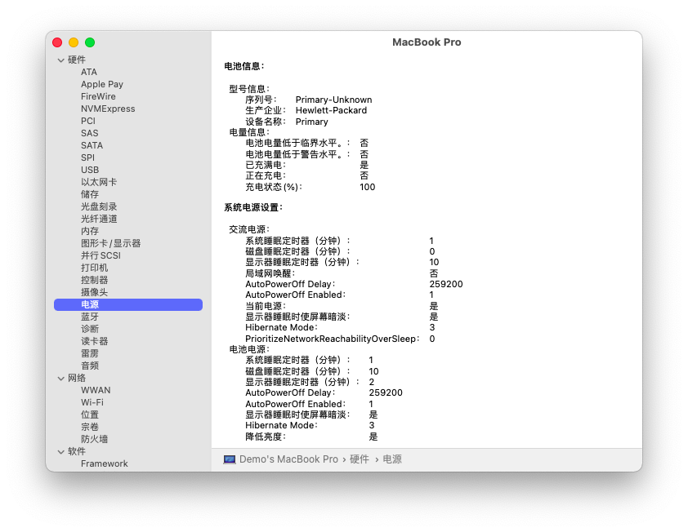Open the 打印机 hardware entry
688x532 pixels.
94,268
